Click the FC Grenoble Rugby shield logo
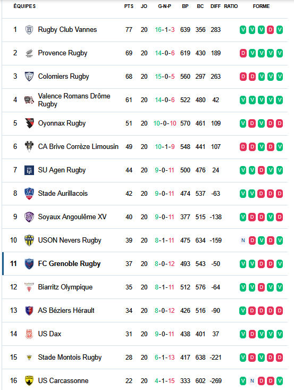This screenshot has width=294, height=390. click(29, 264)
